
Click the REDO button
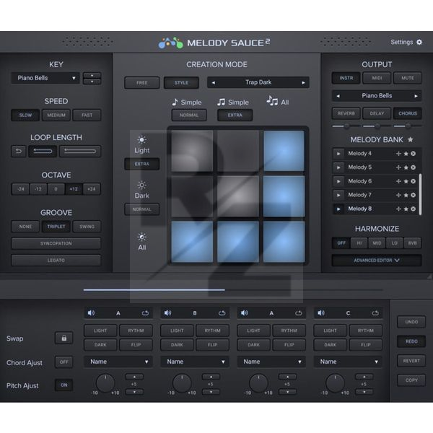click(411, 341)
